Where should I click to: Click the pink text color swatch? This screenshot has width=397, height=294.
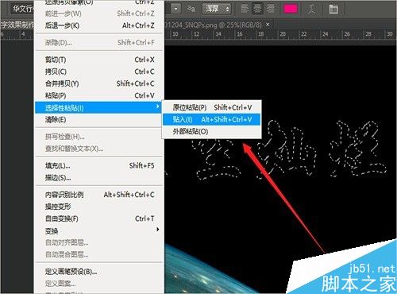click(291, 9)
